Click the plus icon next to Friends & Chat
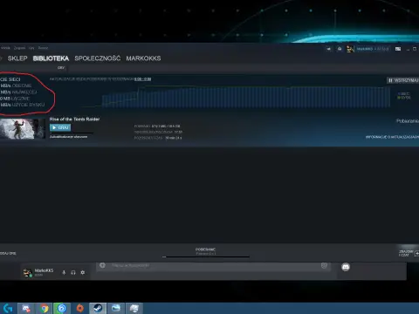Screen dimensions: 419x314 [x=416, y=254]
